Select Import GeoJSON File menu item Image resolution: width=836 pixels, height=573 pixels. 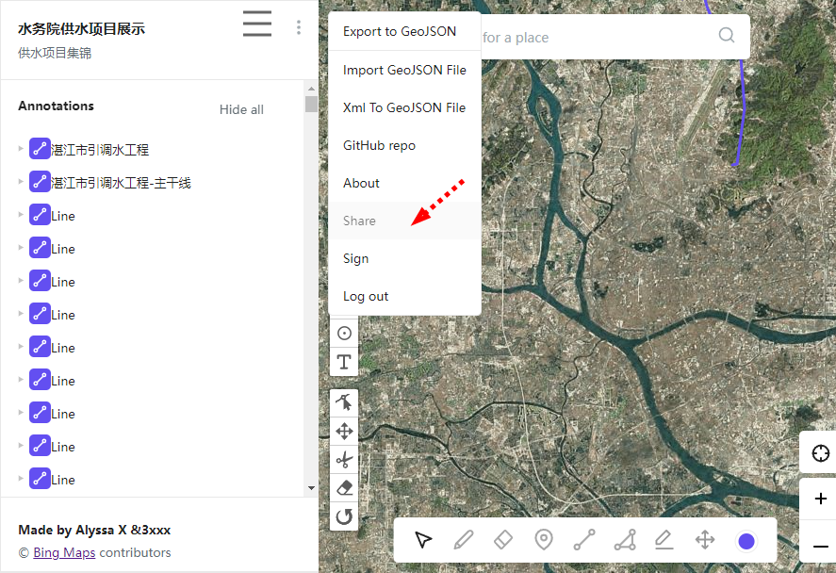(x=404, y=70)
